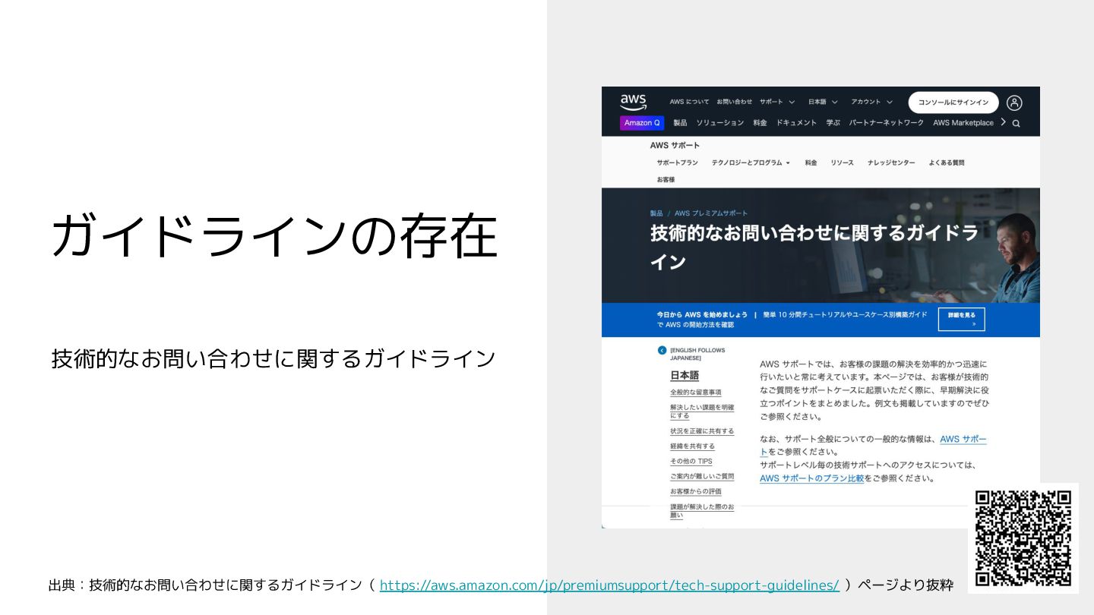Image resolution: width=1094 pixels, height=615 pixels.
Task: Open 解決したい課題を明確にする sidebar link
Action: [x=702, y=412]
